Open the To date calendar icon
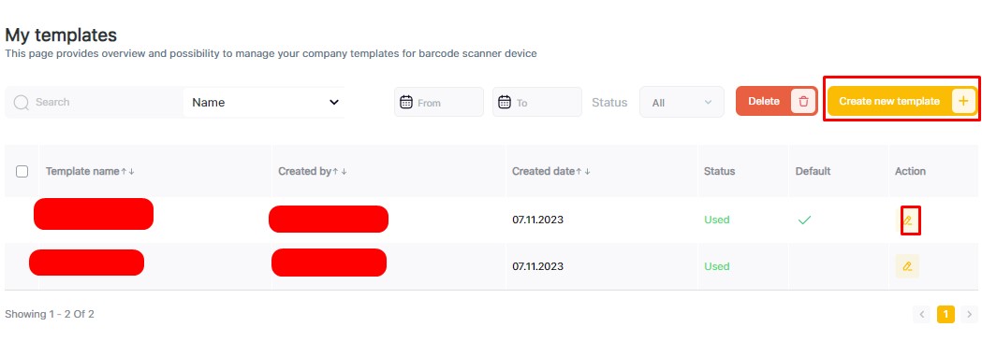The image size is (982, 341). coord(505,102)
